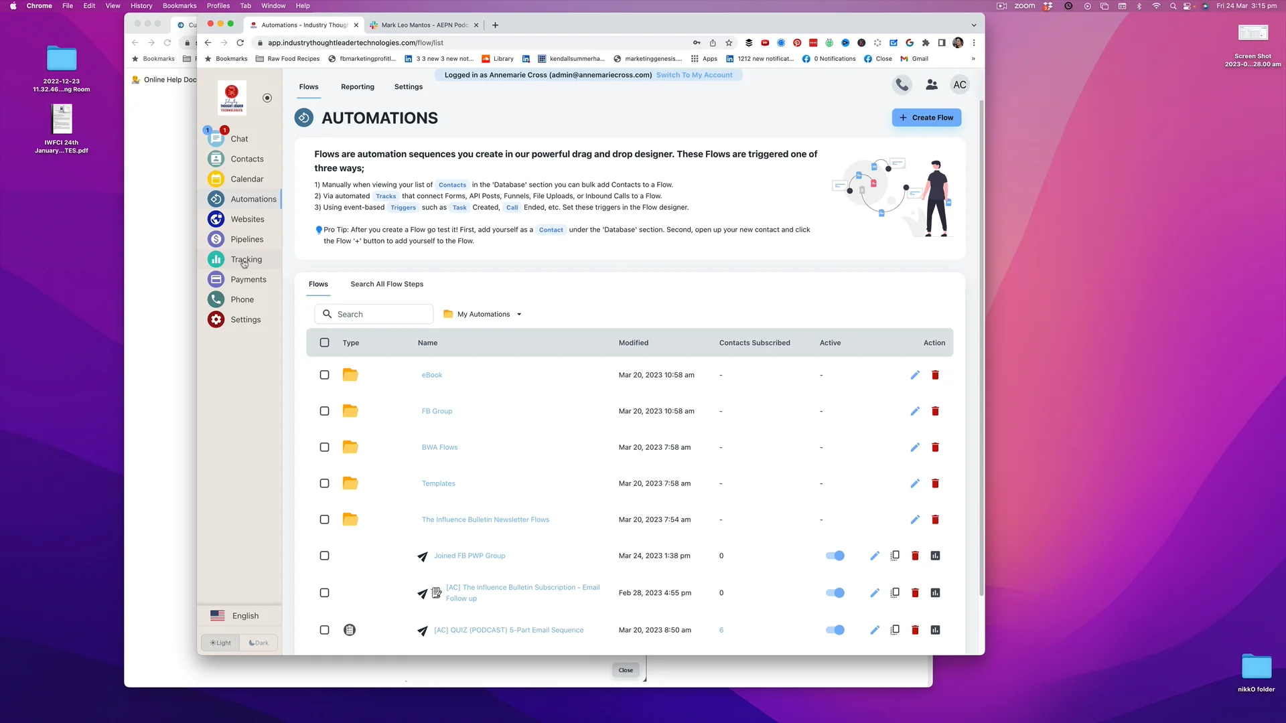Open the AC account avatar
Image resolution: width=1286 pixels, height=723 pixels.
tap(960, 85)
